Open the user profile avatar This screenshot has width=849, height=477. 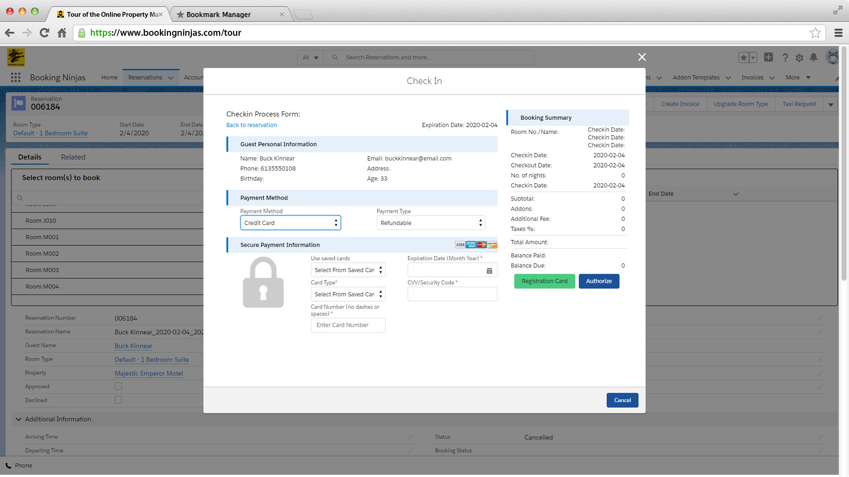(x=832, y=57)
